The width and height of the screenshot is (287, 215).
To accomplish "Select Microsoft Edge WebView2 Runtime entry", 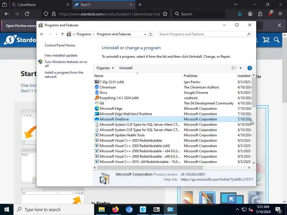I will click(172, 114).
